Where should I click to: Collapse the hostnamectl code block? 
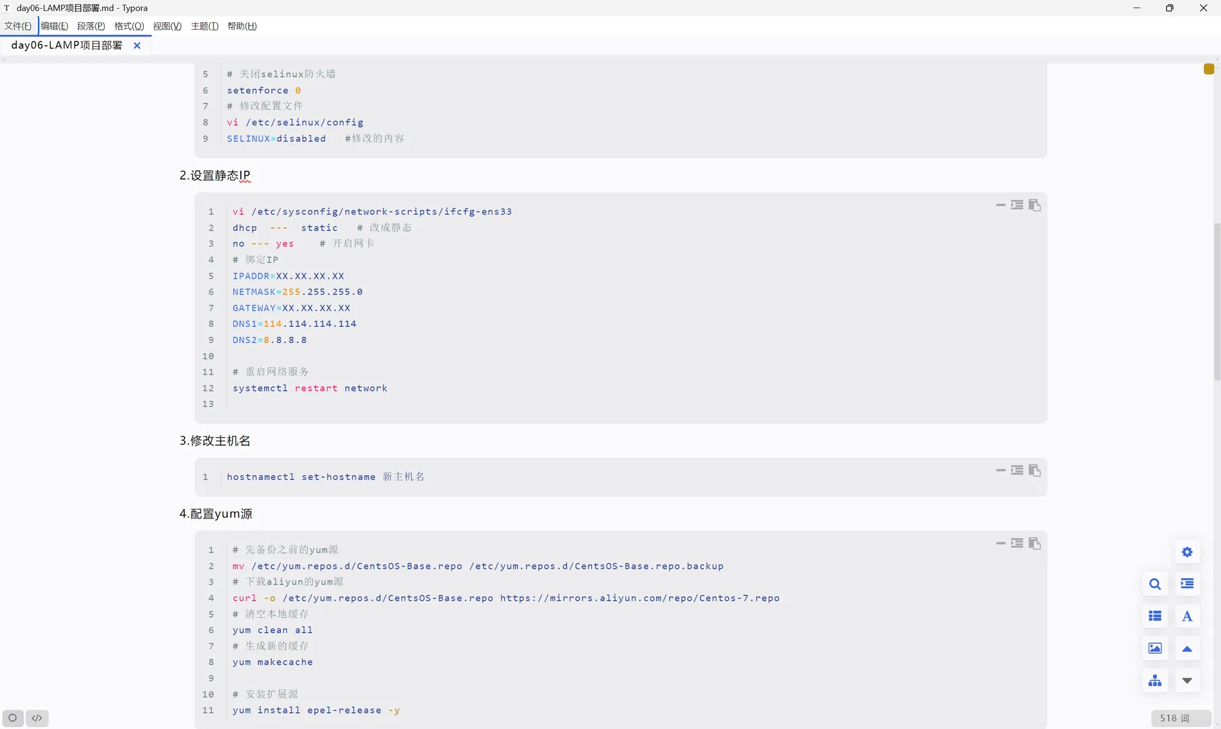1001,470
